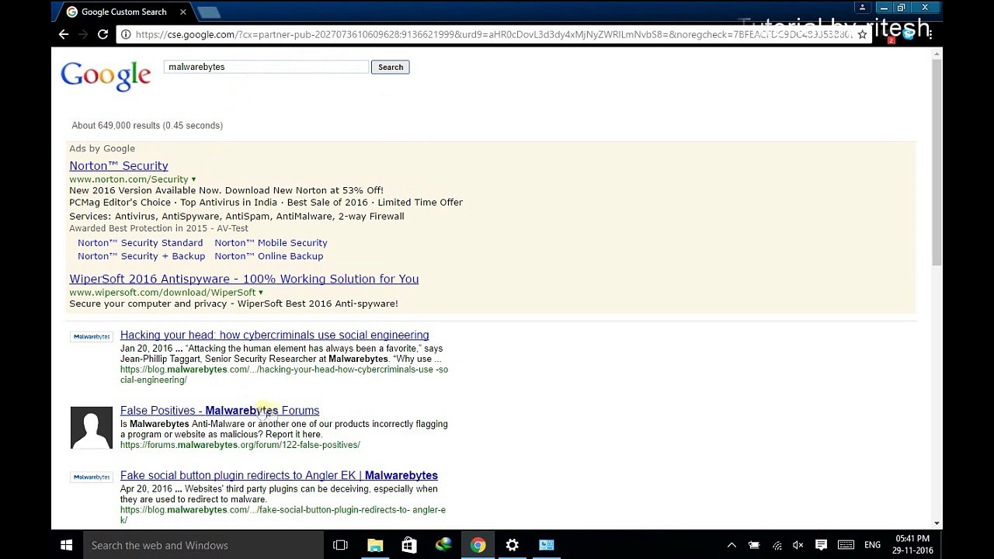Image resolution: width=994 pixels, height=559 pixels.
Task: Click Malwarebytes thumbnail beside Fake social button
Action: (x=92, y=477)
